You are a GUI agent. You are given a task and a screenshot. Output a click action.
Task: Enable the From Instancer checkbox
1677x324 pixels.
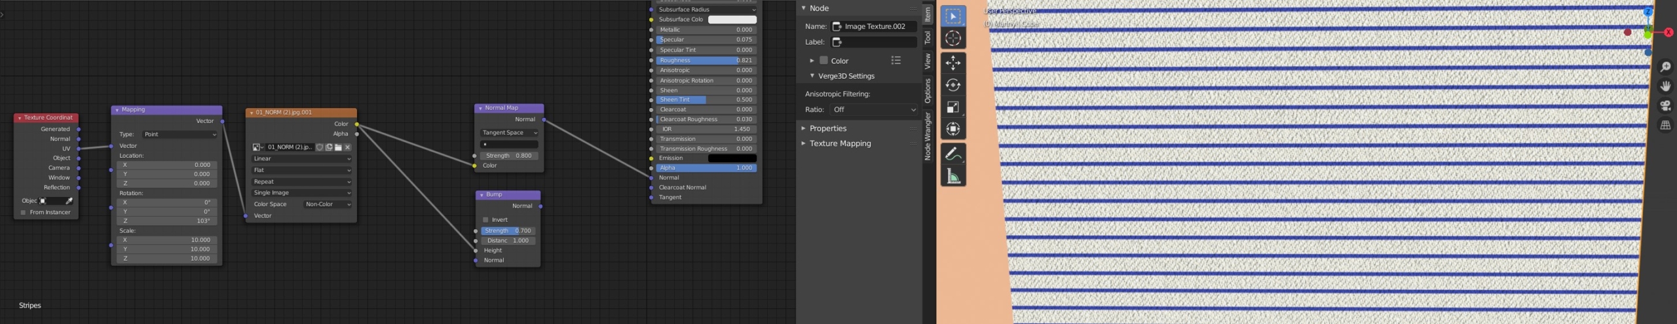(x=23, y=213)
